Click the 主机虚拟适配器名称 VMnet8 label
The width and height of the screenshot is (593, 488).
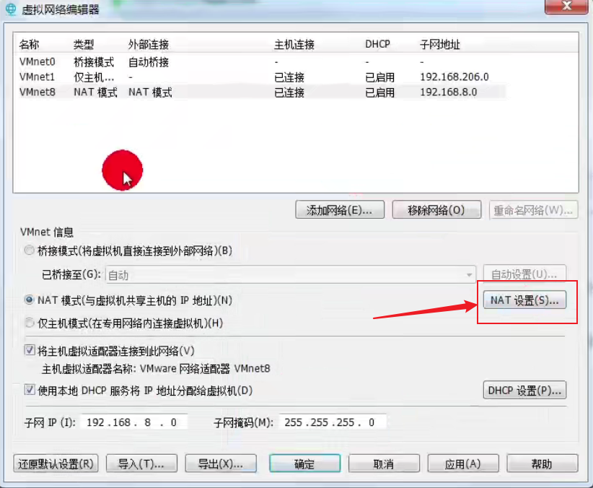[x=156, y=368]
